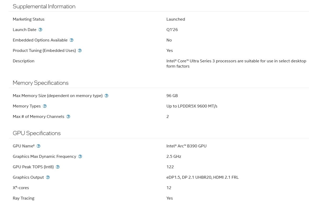Click the Ray Tracing label
The width and height of the screenshot is (309, 204).
coord(23,198)
